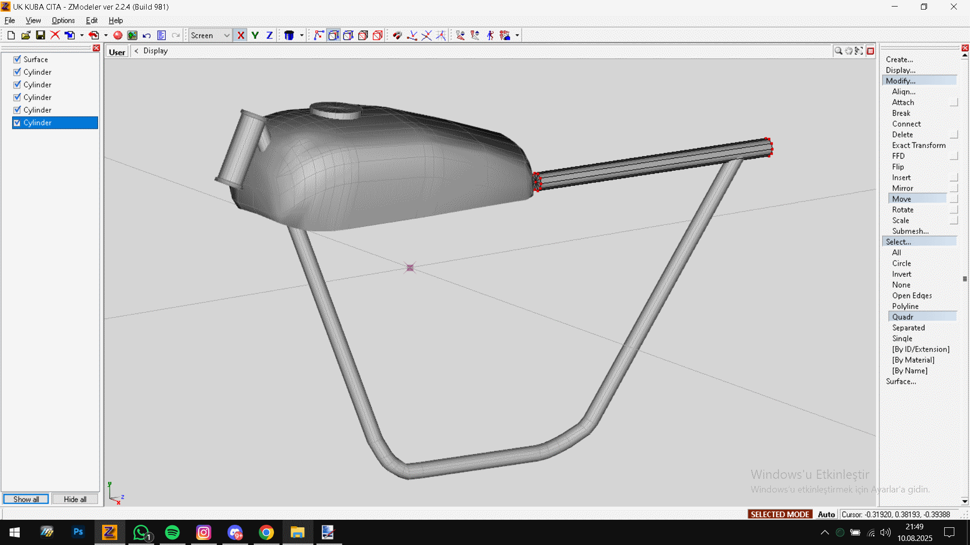Viewport: 970px width, 545px height.
Task: Toggle the X axis constraint
Action: (x=241, y=35)
